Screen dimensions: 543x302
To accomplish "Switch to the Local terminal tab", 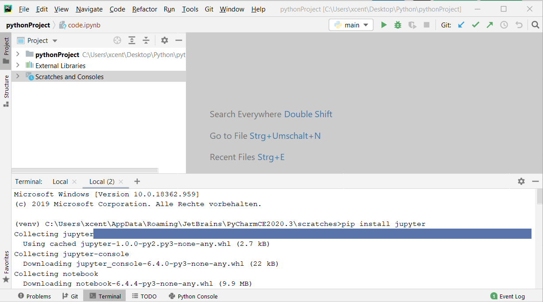I will coord(60,182).
